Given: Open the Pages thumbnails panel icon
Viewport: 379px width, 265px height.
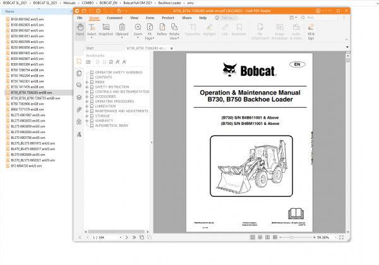Looking at the screenshot, I should pyautogui.click(x=79, y=73).
